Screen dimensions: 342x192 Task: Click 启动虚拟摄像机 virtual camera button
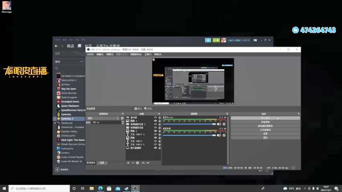(265, 126)
